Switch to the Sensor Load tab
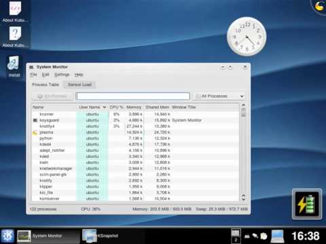Image resolution: width=326 pixels, height=244 pixels. click(79, 85)
